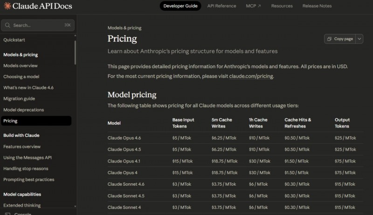This screenshot has height=215, width=373.
Task: Expand the Copy page dropdown chevron
Action: (359, 39)
